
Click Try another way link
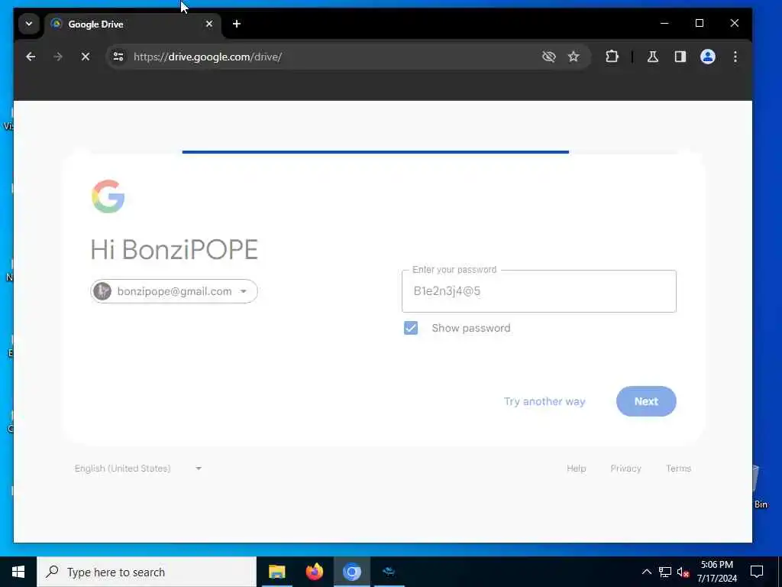tap(544, 401)
